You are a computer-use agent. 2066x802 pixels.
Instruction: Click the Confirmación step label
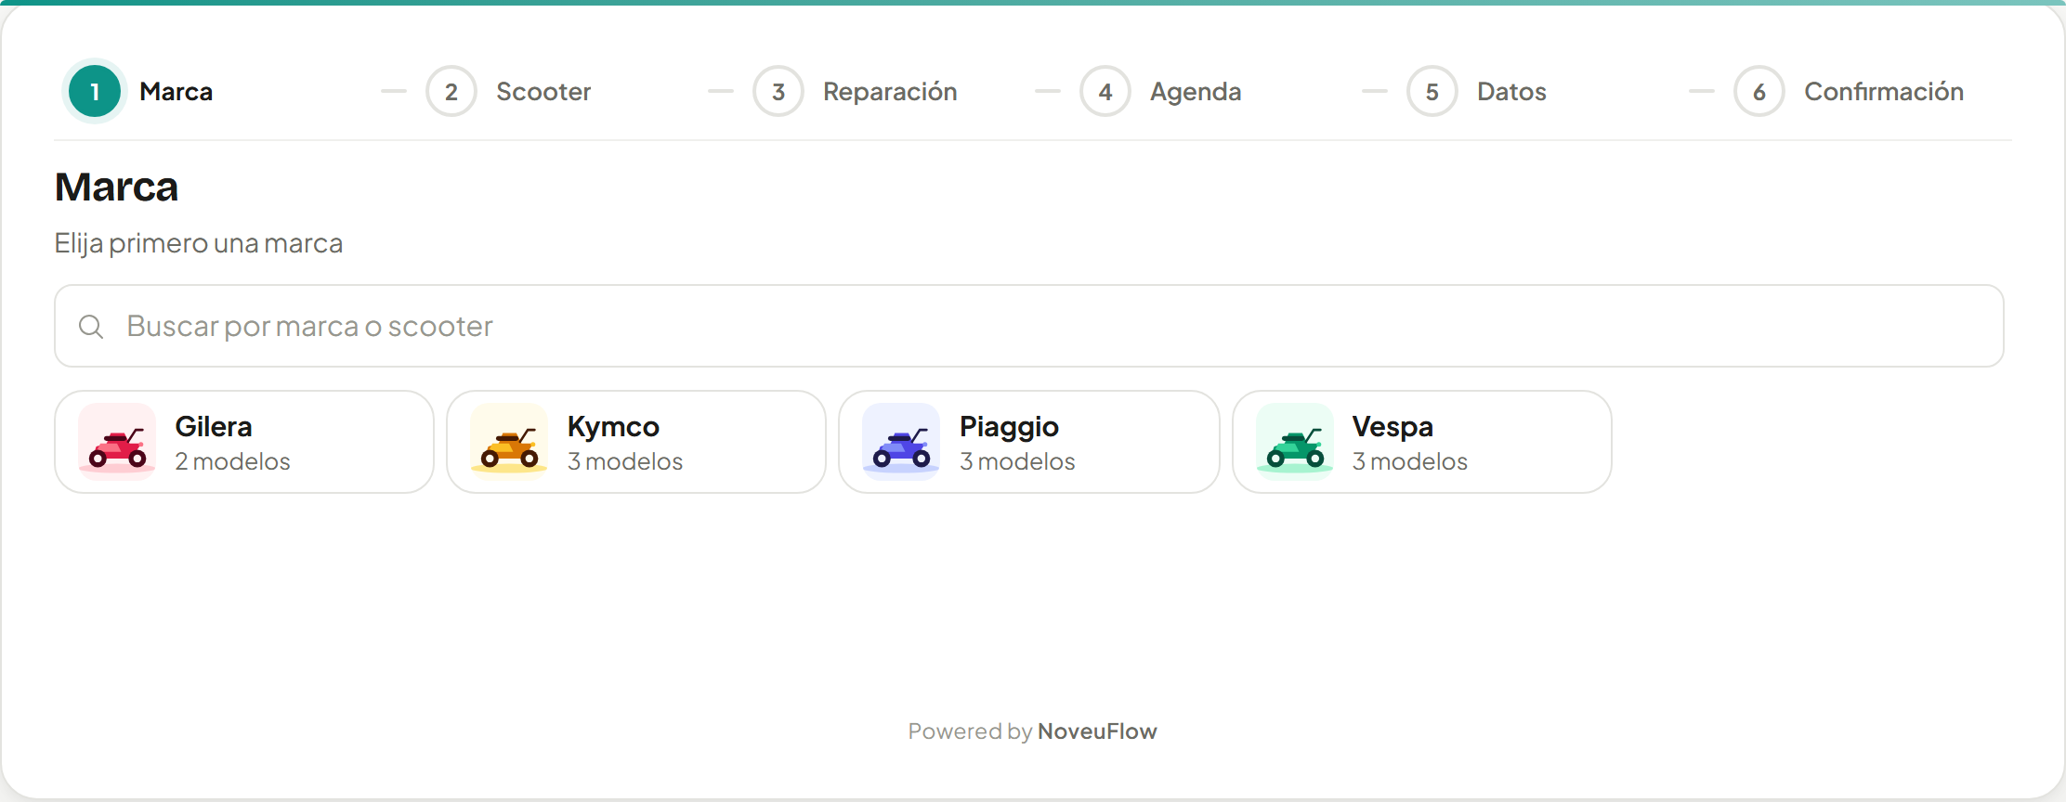(1884, 92)
